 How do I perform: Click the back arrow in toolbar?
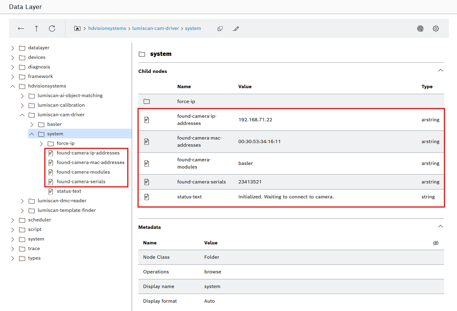(x=21, y=28)
